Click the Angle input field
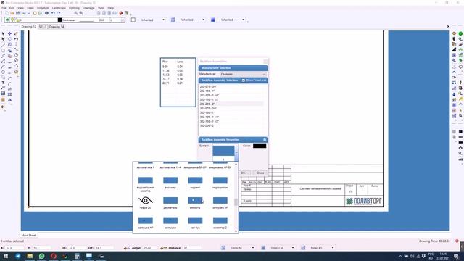Viewport: 464px width, 261px height. point(149,248)
